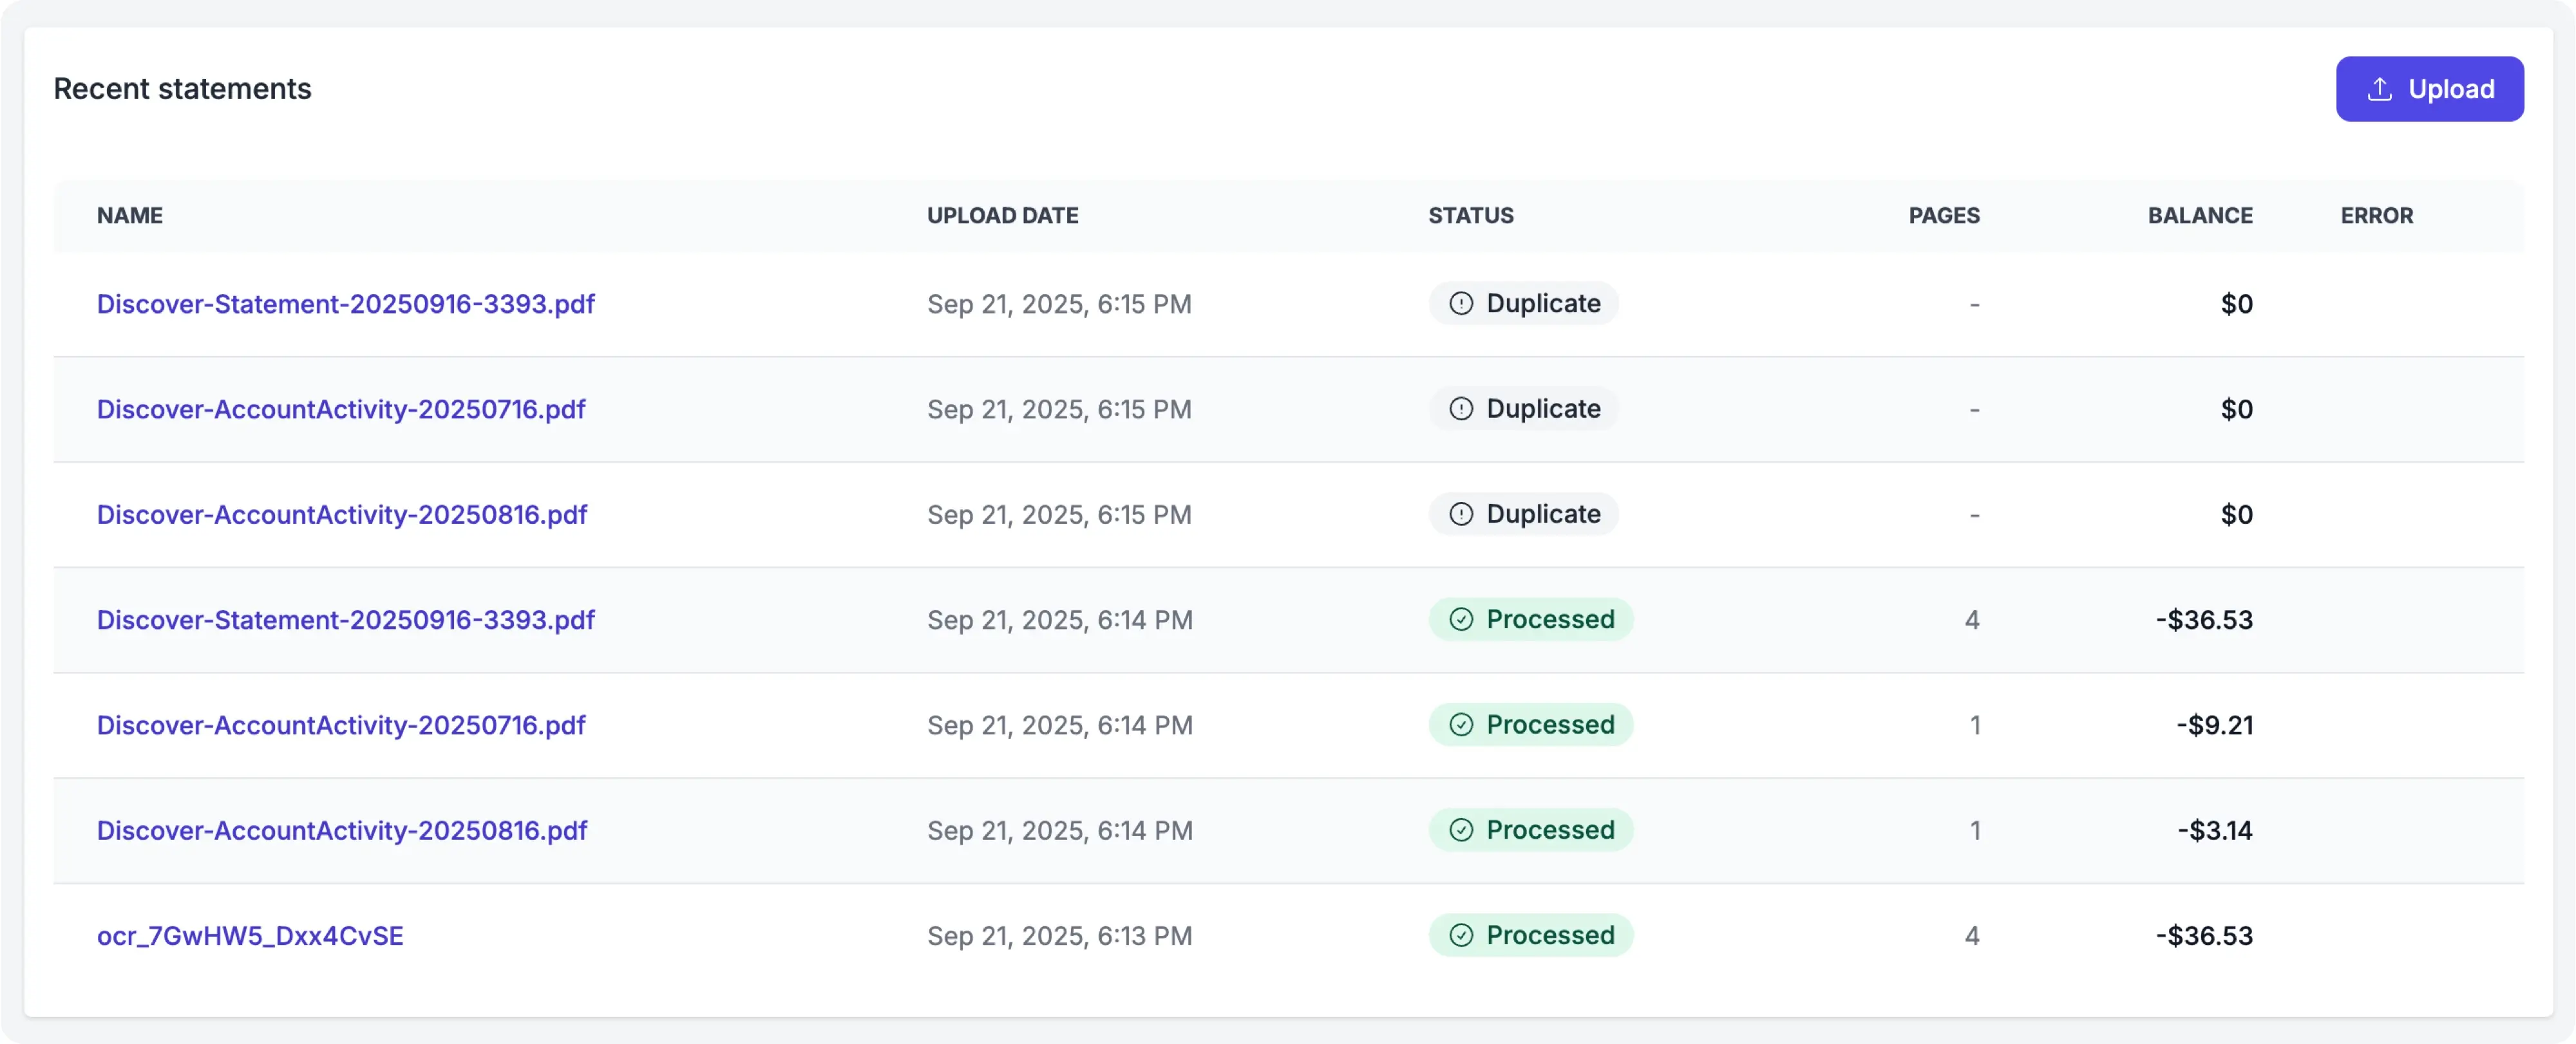Open the ocr_7GwHW5_Dxx4CvSE statement link

250,936
